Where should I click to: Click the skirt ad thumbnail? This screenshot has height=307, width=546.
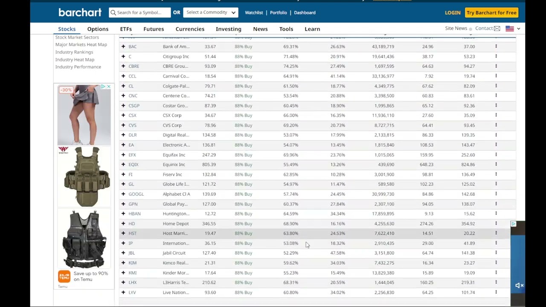(x=84, y=115)
